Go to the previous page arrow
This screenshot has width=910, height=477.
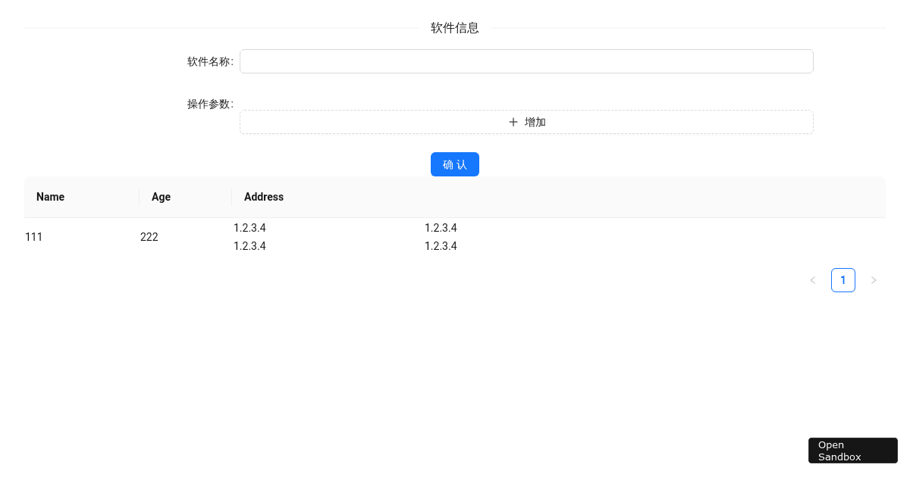813,280
